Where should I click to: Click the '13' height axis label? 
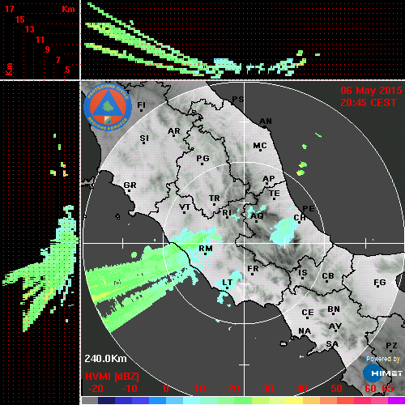[x=30, y=29]
